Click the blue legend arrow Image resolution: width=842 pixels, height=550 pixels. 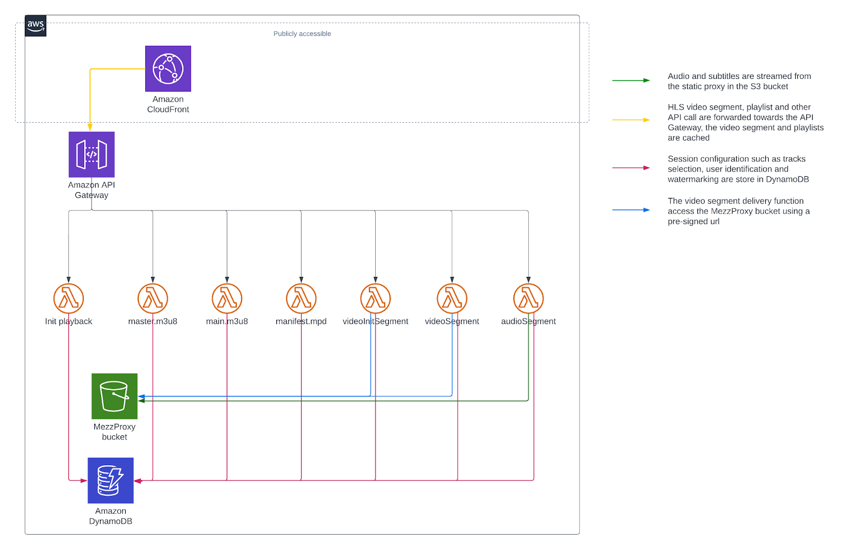[x=631, y=210]
